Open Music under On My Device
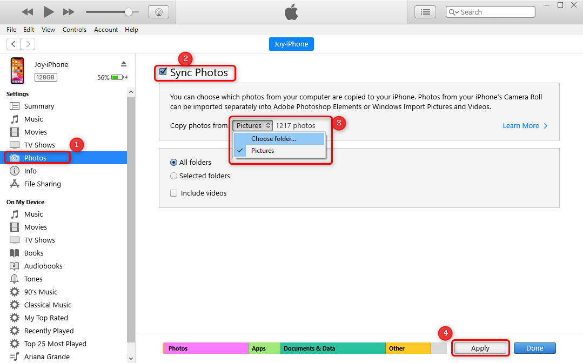 tap(63, 214)
